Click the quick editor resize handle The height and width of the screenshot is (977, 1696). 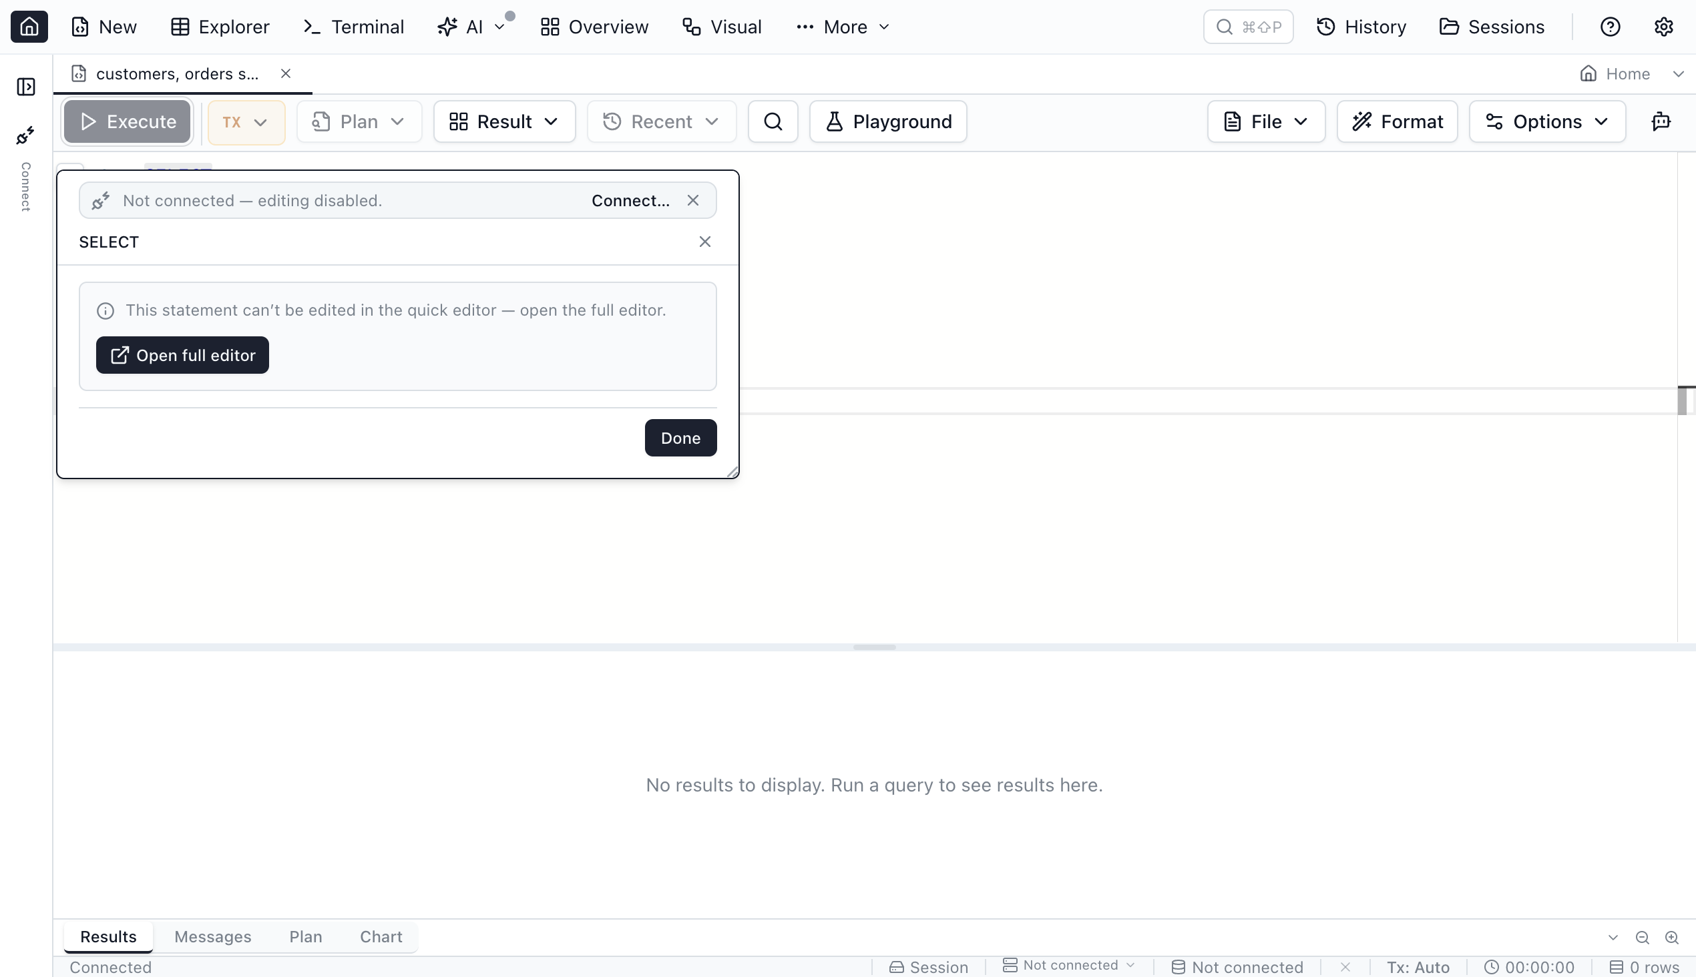[732, 472]
